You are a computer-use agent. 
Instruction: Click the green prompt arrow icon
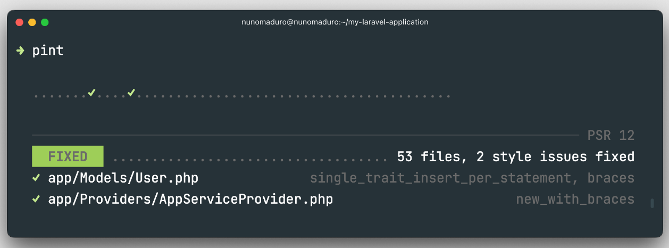(x=20, y=51)
